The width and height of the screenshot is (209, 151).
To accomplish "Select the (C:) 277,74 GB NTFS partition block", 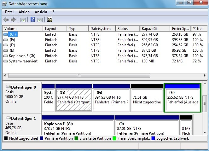I will tap(74, 98).
